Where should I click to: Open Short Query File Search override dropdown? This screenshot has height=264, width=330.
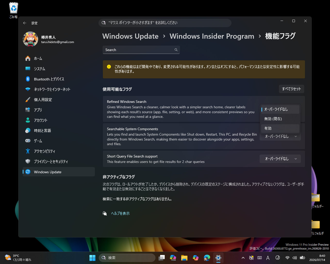[x=280, y=159]
